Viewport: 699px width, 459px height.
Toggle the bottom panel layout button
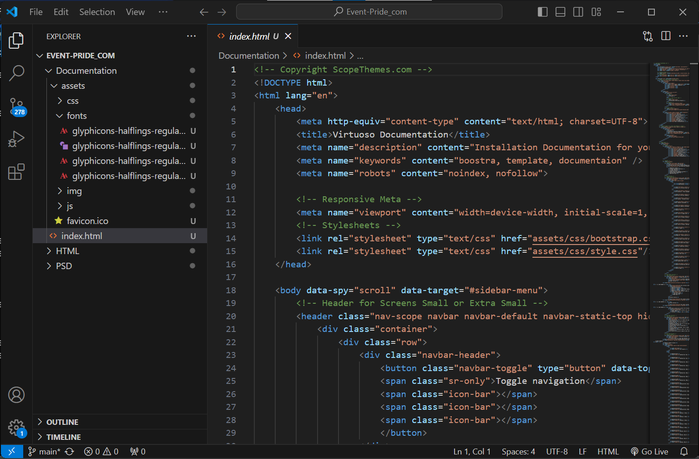[x=560, y=12]
